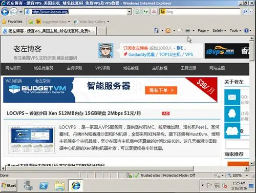Click the sidebar QQ group icon
Image resolution: width=256 pixels, height=193 pixels.
pos(232,130)
